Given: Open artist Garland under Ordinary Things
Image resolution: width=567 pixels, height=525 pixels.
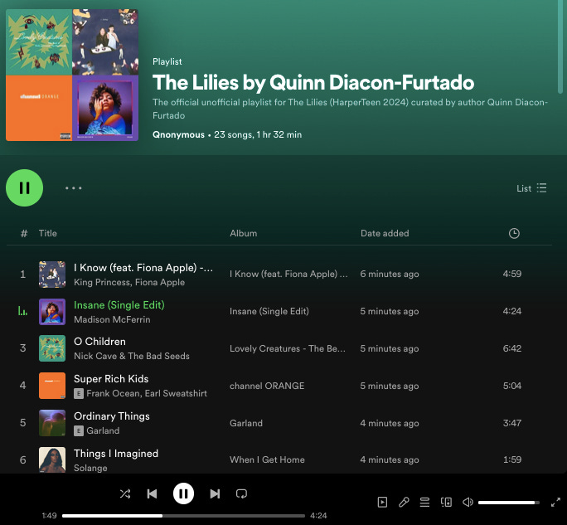Looking at the screenshot, I should coord(103,430).
